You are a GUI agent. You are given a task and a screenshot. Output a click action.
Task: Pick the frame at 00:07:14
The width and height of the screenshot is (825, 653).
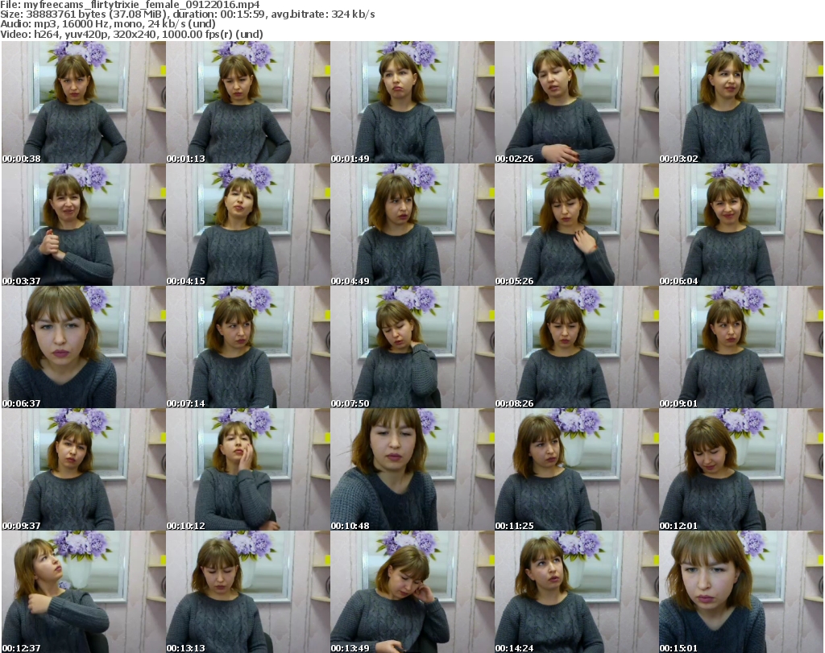pos(248,347)
